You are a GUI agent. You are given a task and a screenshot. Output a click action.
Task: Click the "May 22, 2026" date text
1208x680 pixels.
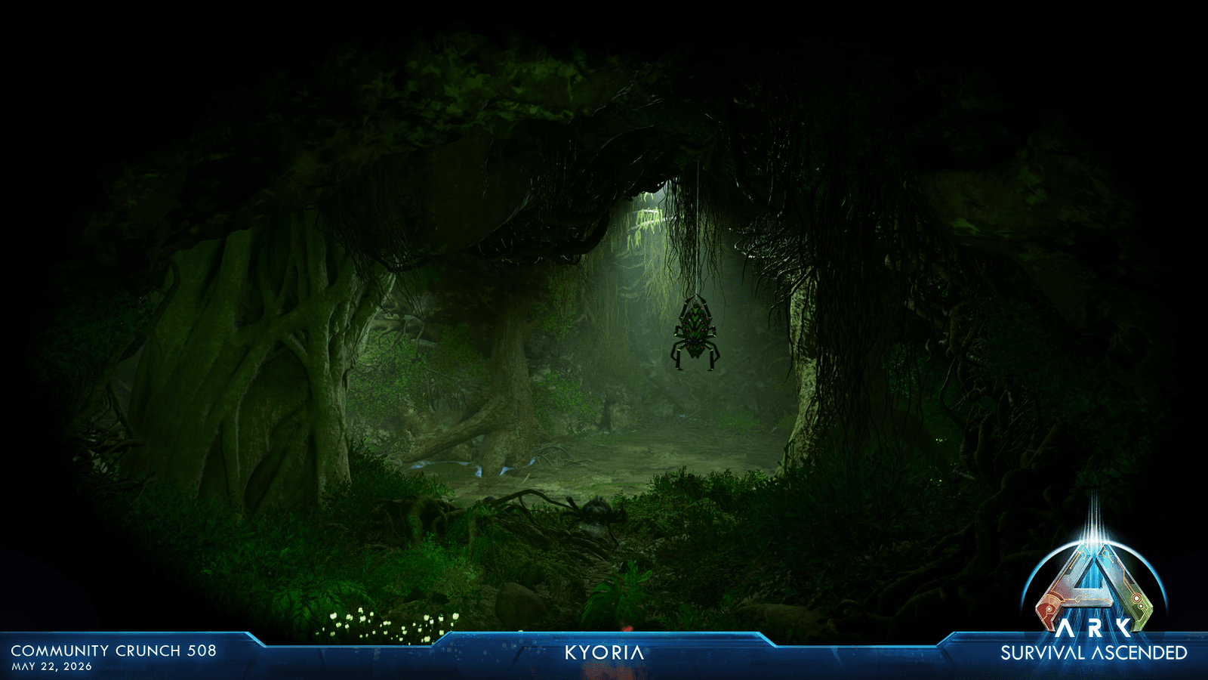tap(51, 666)
